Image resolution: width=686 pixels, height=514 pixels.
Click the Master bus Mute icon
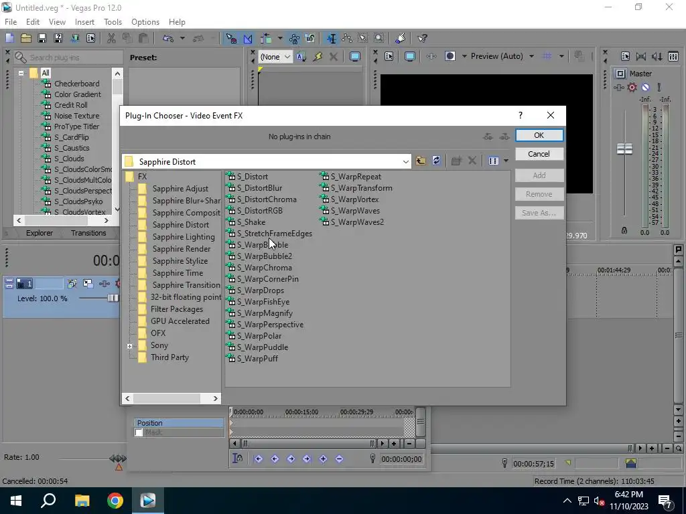click(645, 88)
